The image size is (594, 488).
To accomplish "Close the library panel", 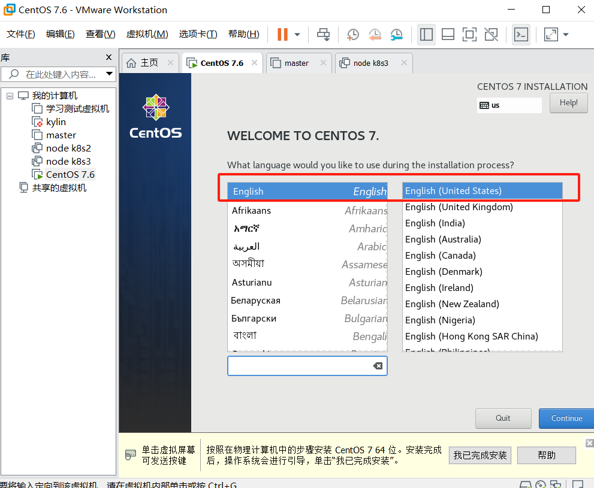I will (x=108, y=57).
